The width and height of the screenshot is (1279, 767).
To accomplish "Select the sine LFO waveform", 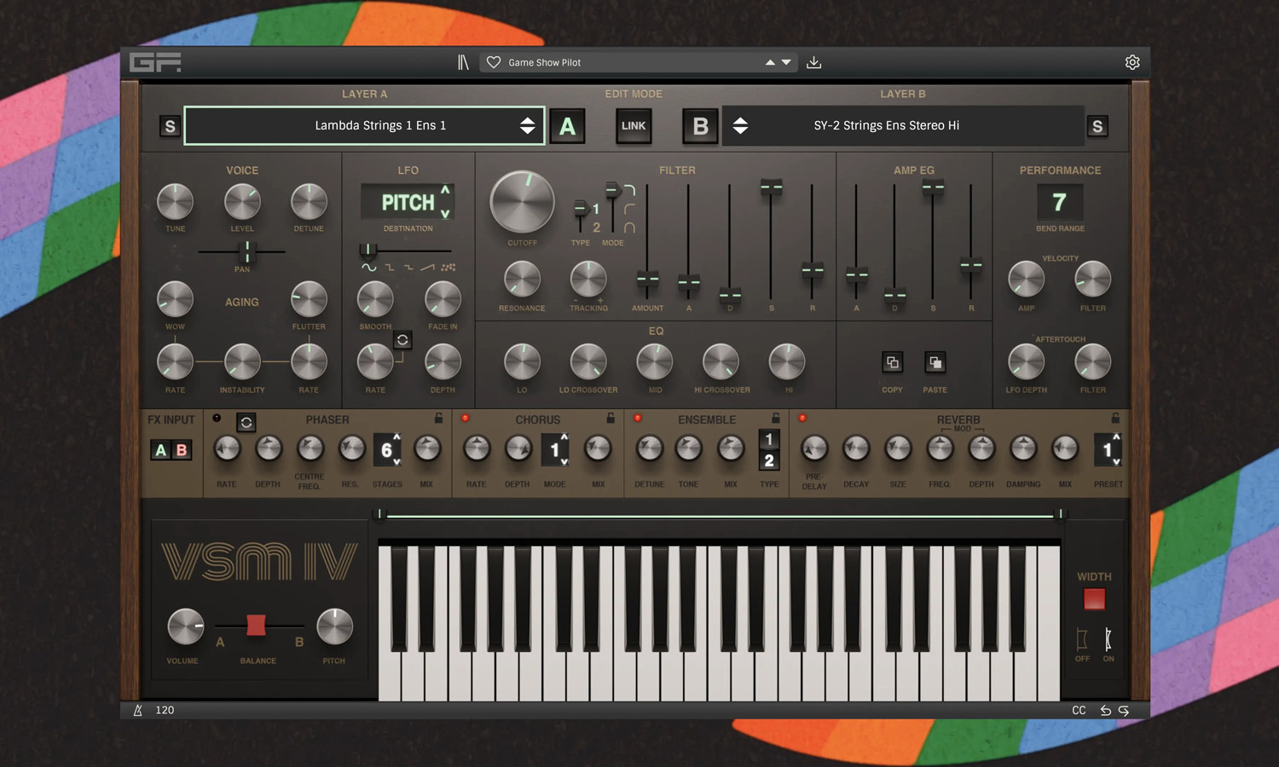I will pyautogui.click(x=368, y=268).
